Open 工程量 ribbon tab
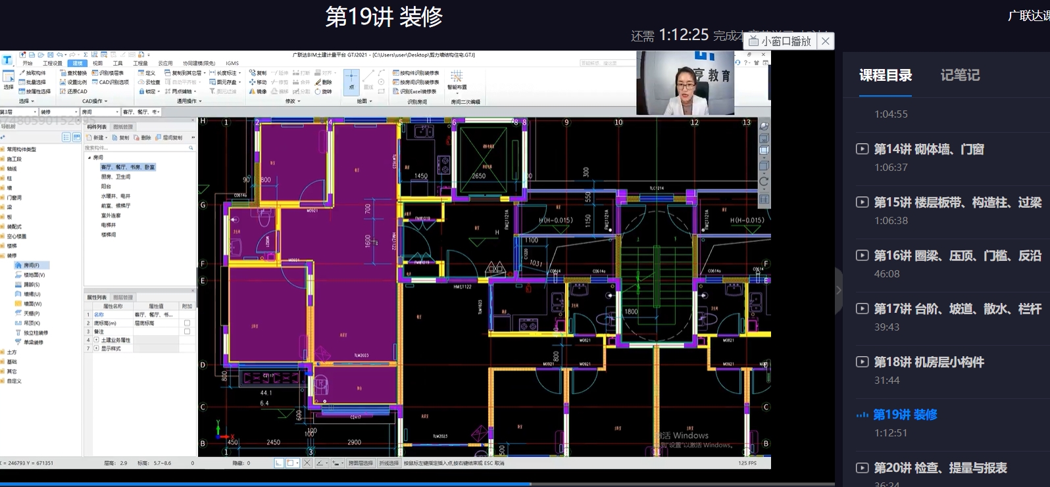1050x487 pixels. (140, 63)
